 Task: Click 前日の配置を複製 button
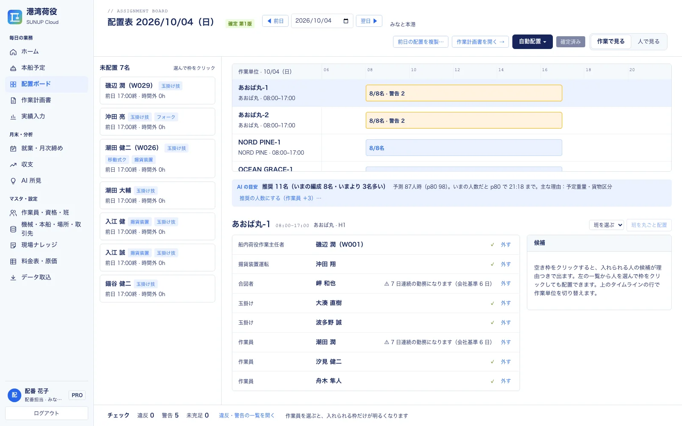(x=421, y=42)
